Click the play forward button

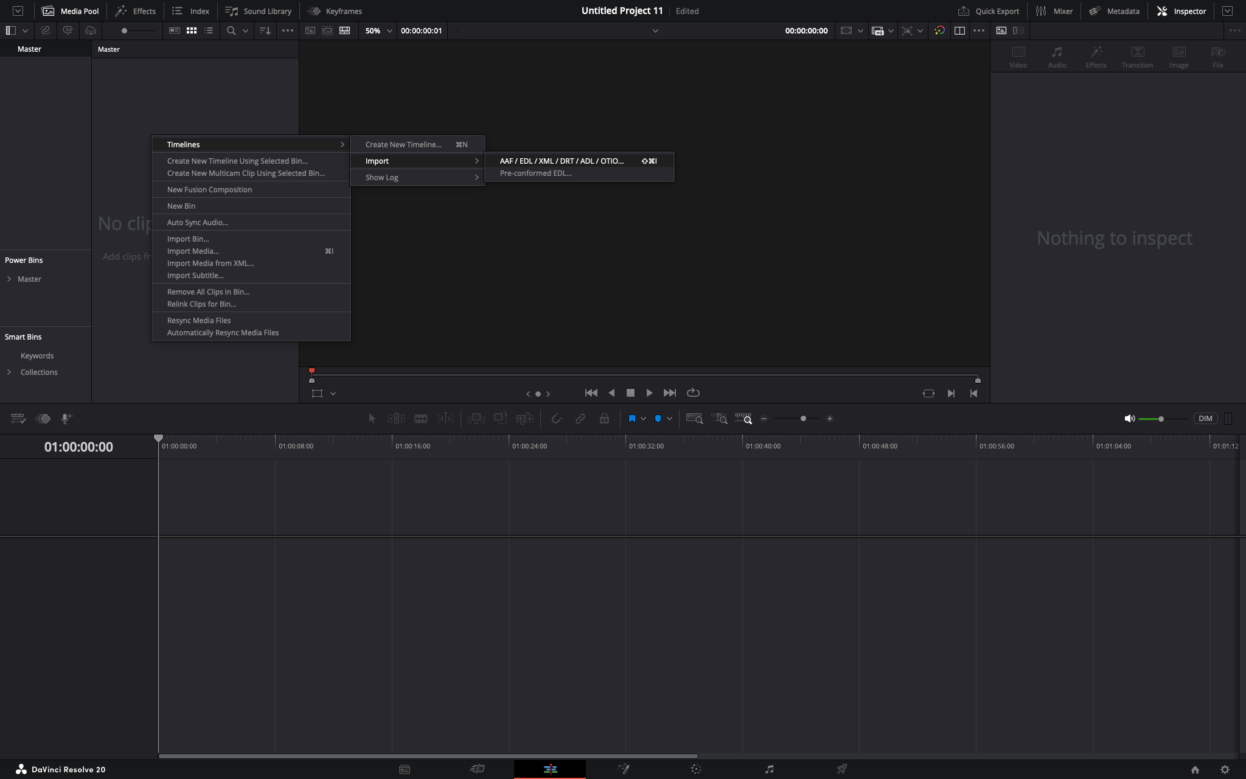[x=649, y=393]
